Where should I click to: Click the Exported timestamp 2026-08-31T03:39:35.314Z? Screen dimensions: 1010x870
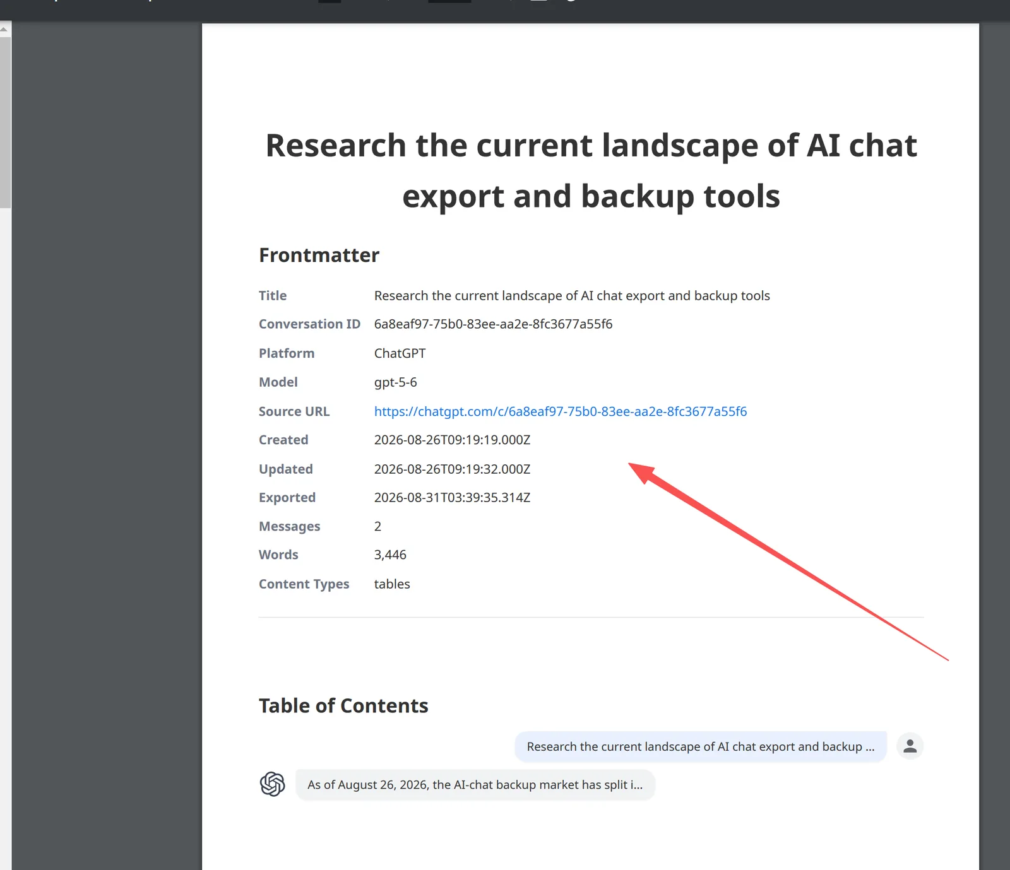452,498
